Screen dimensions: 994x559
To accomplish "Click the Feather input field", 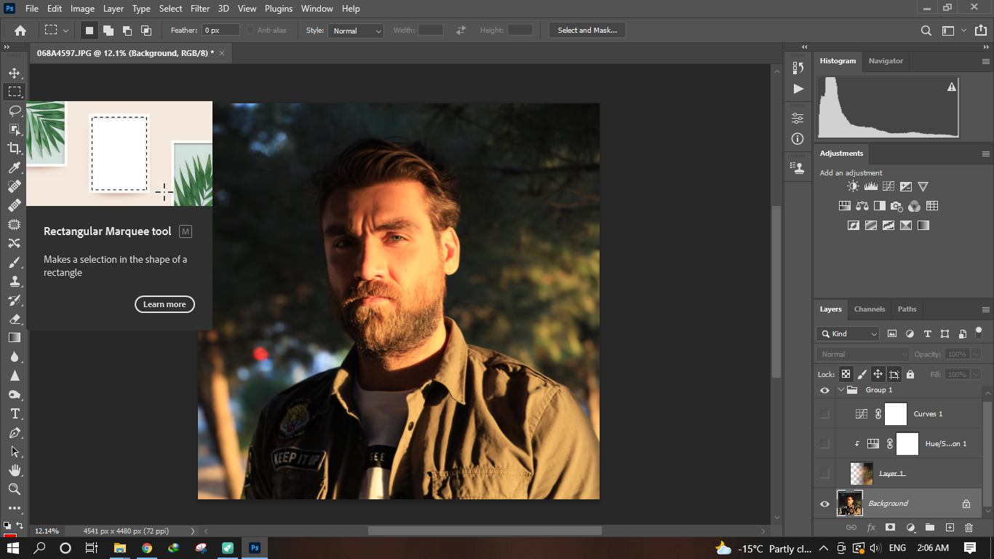I will click(x=221, y=31).
